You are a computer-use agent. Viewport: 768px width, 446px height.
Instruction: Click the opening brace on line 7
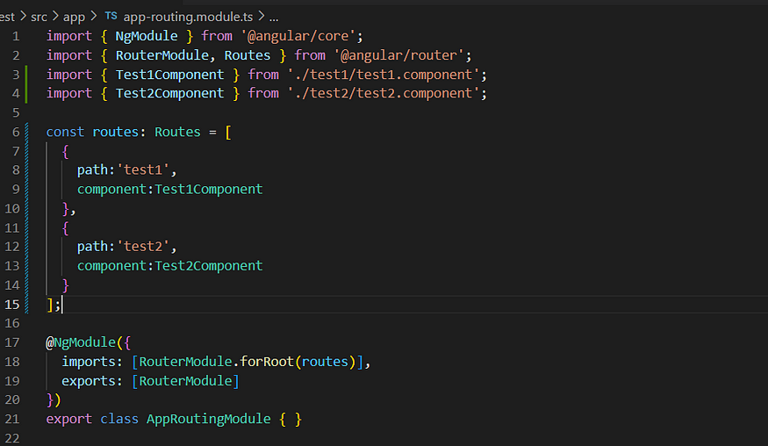coord(66,152)
